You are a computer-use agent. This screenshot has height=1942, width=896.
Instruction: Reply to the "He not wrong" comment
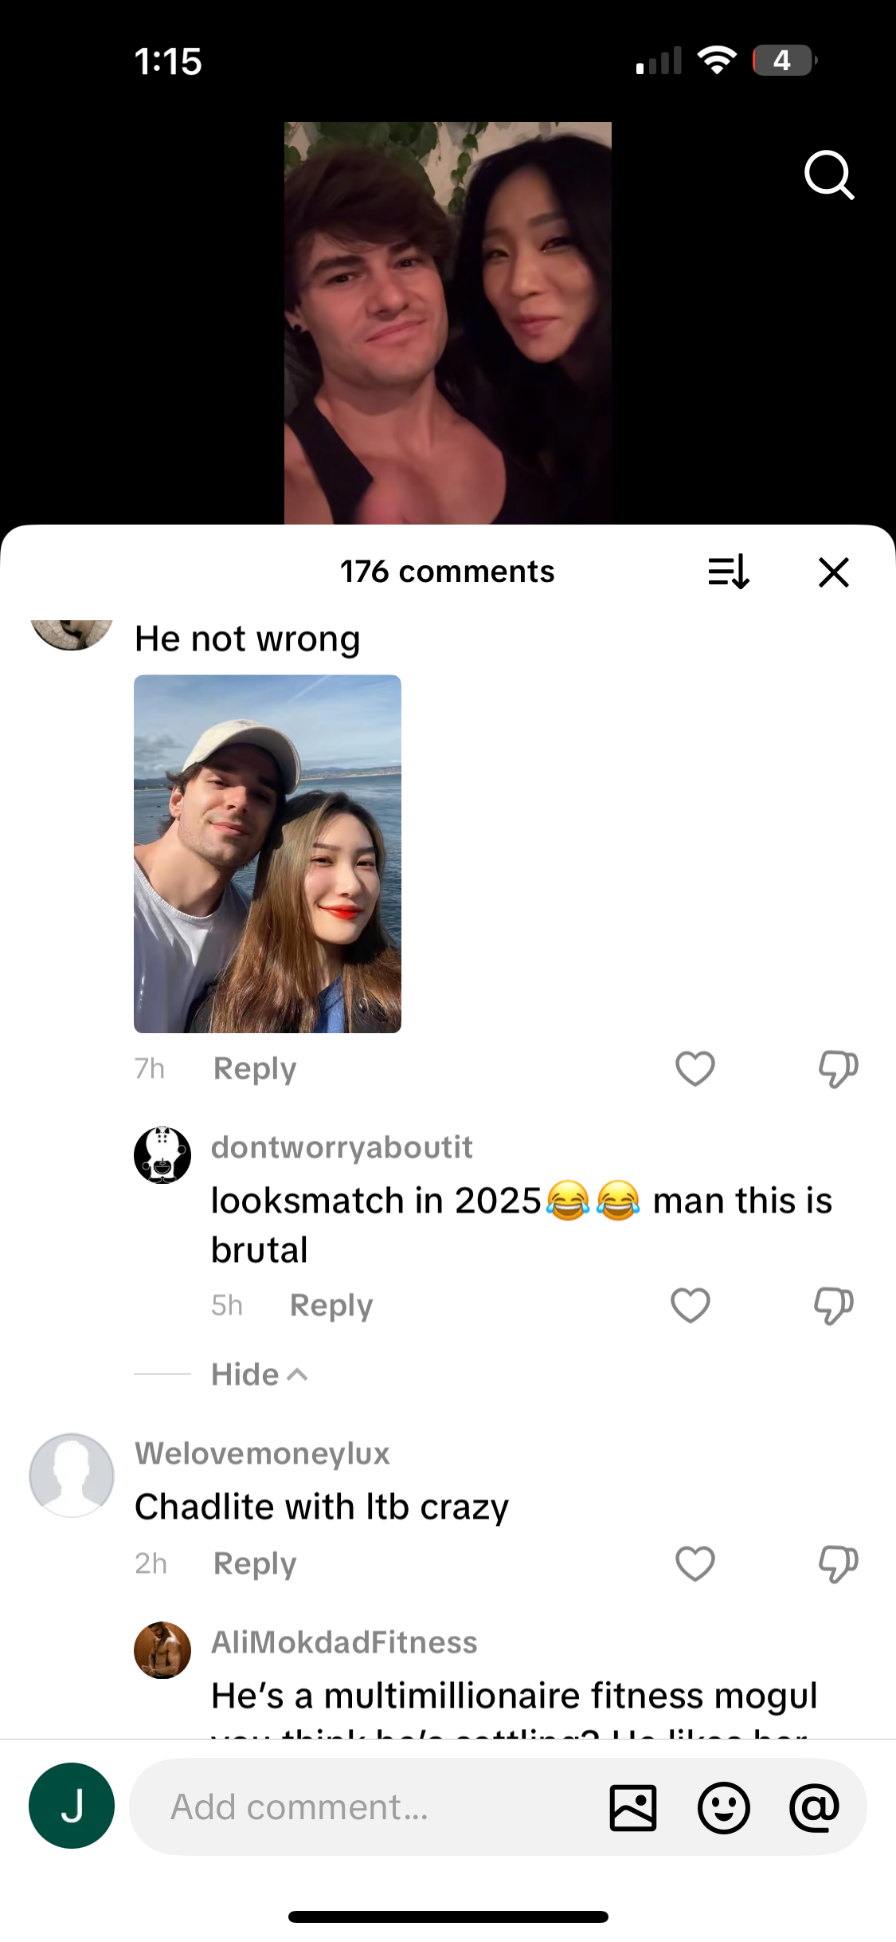click(255, 1068)
